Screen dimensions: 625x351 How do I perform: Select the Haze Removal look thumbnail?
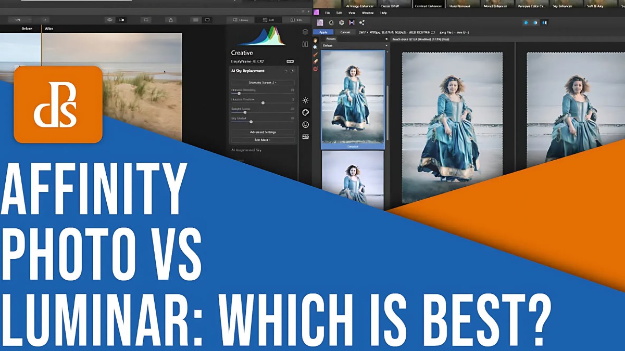463,4
